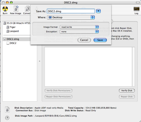Click the Repair Disk button
The height and width of the screenshot is (122, 141).
click(x=127, y=97)
